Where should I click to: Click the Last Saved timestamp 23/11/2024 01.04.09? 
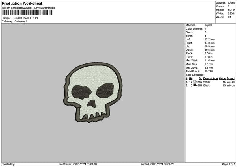[x=85, y=164]
